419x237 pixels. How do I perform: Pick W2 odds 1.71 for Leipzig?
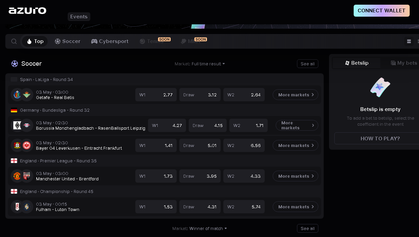[x=248, y=125]
